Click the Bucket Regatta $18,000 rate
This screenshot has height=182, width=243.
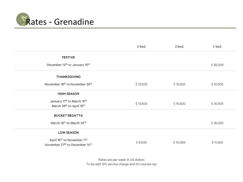click(217, 123)
